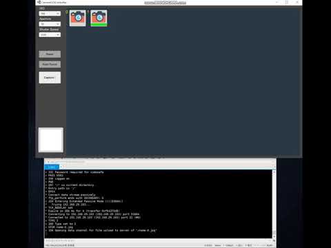This screenshot has height=248, width=331.
Task: Open the Aperture dropdown
Action: coord(50,24)
